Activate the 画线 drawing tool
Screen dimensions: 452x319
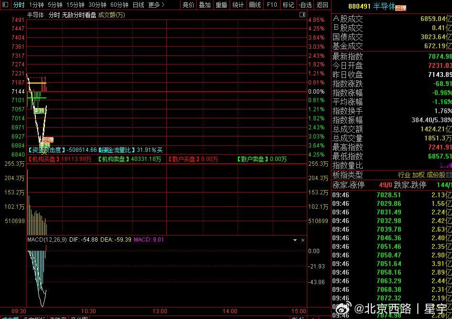(255, 5)
